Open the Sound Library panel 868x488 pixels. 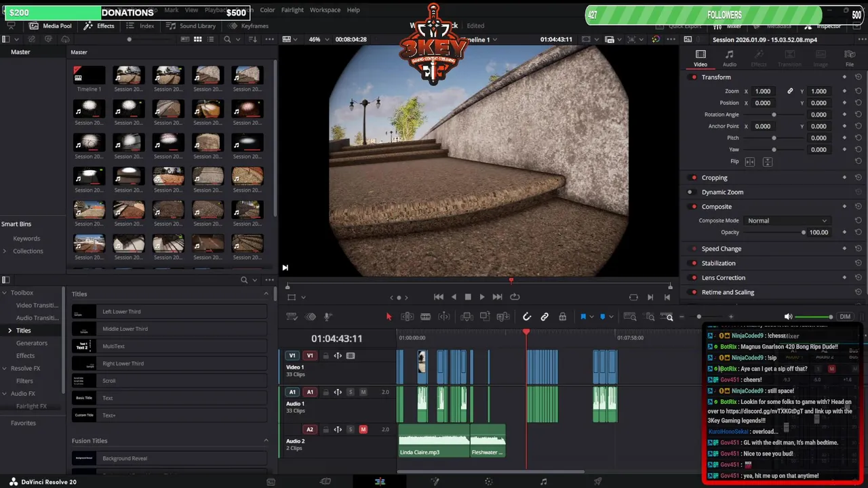(x=191, y=26)
